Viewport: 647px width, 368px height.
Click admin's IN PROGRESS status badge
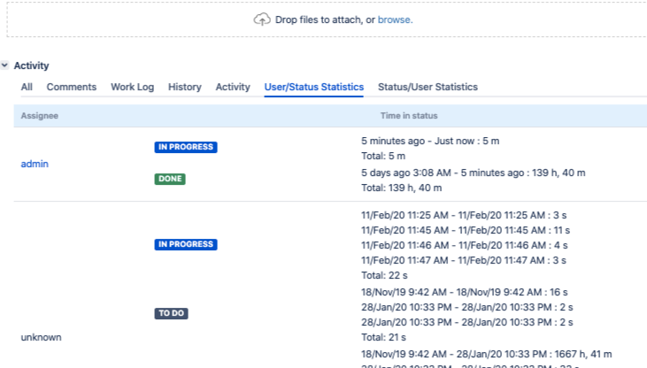click(186, 147)
